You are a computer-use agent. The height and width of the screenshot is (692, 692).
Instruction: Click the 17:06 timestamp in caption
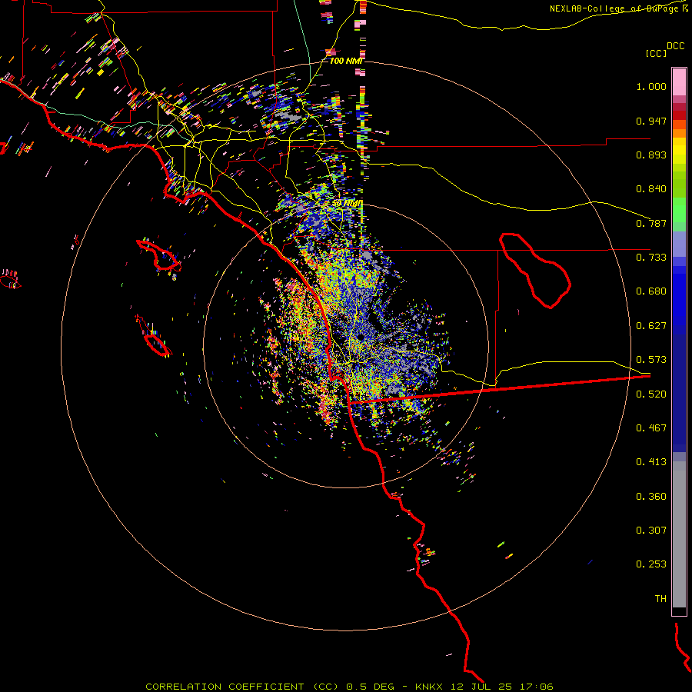536,687
